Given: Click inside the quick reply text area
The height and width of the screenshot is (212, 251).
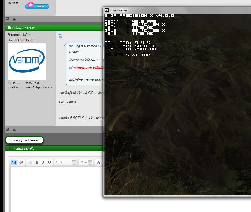Looking at the screenshot, I should click(x=57, y=189).
